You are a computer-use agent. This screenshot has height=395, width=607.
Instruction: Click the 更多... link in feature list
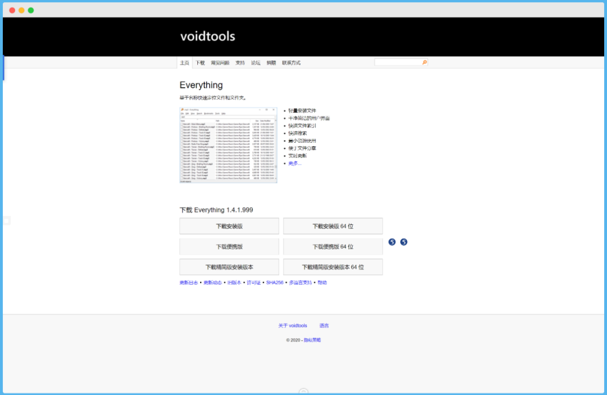[x=295, y=163]
